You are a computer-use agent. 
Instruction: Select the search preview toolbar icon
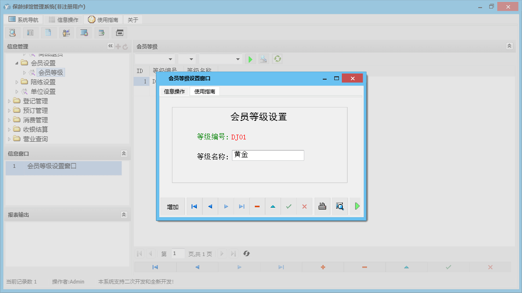(12, 32)
